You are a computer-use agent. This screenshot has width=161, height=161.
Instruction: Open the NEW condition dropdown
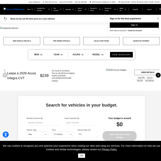[38, 54]
